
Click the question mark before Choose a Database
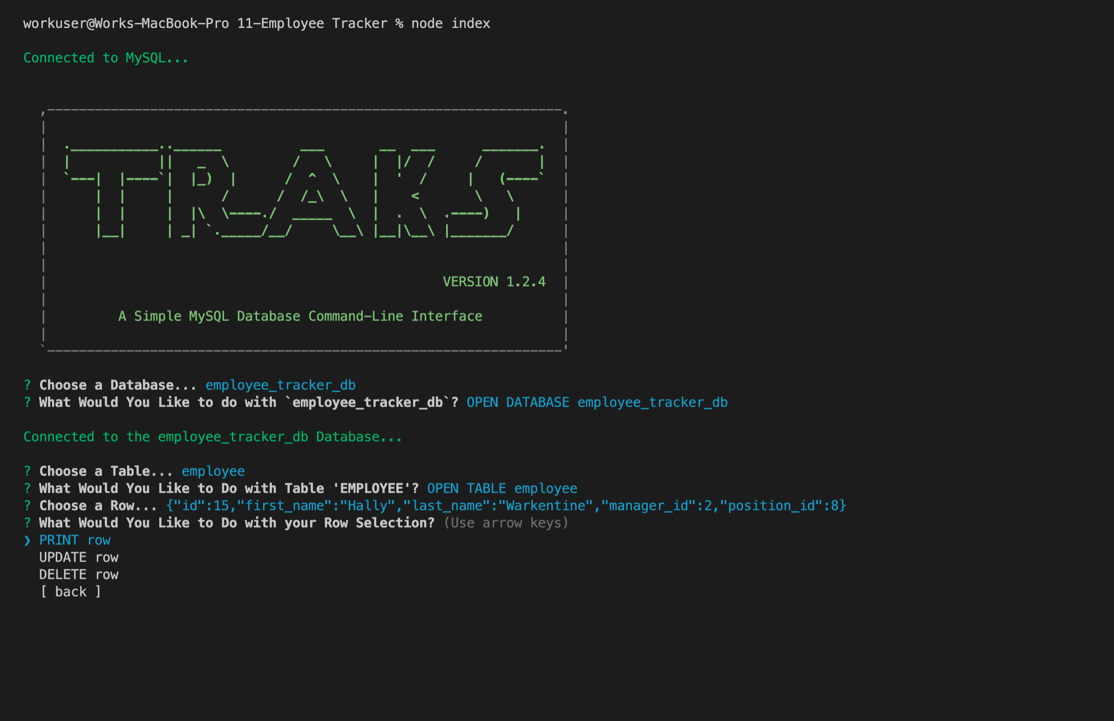pos(27,385)
